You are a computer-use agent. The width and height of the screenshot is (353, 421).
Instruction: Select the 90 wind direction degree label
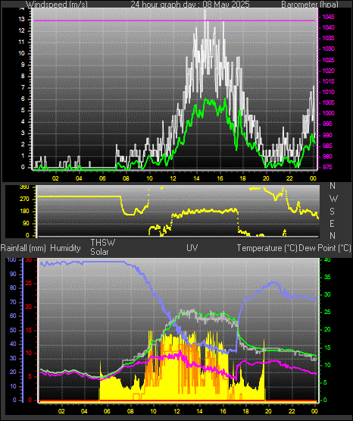click(26, 223)
